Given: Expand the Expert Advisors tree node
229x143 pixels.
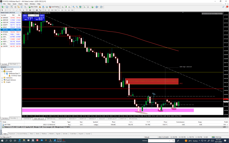Looking at the screenshot, I should point(2,80).
